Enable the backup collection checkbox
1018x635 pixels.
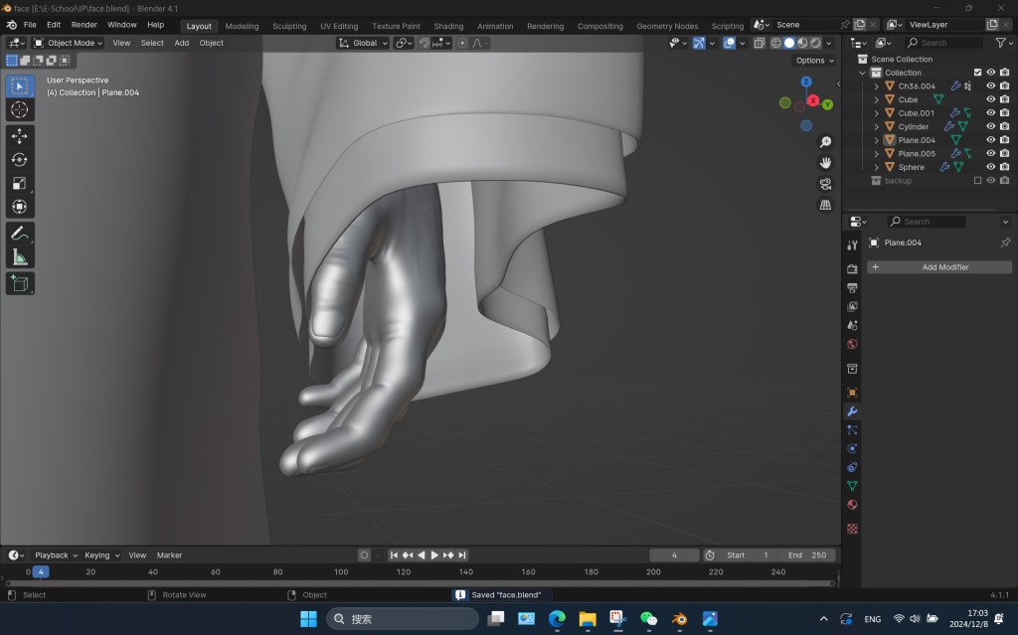[x=977, y=181]
